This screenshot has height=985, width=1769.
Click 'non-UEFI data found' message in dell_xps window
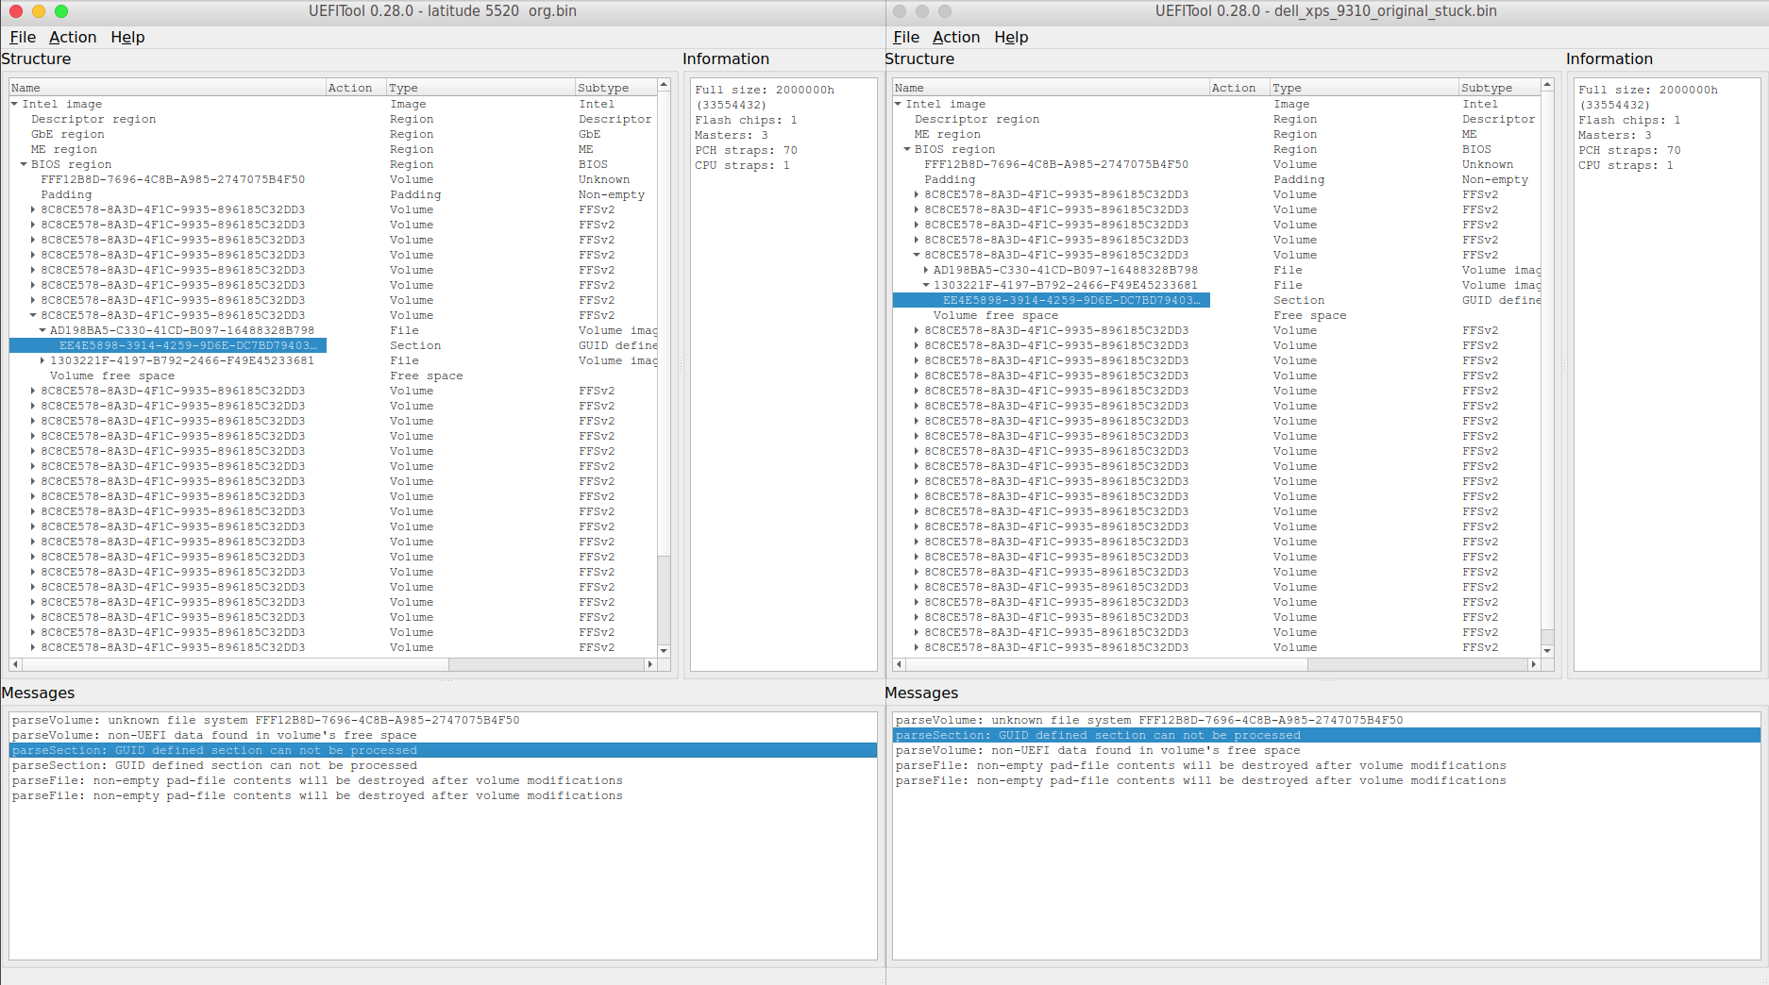1326,750
